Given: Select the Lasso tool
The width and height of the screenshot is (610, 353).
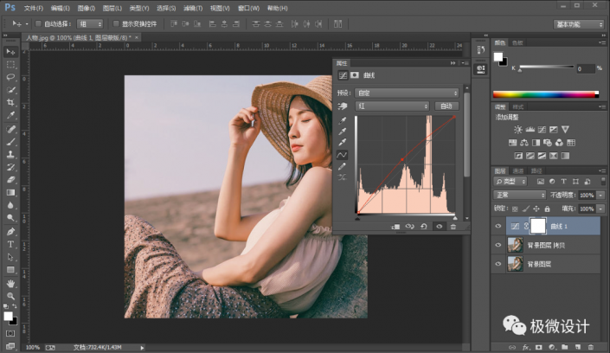Looking at the screenshot, I should pyautogui.click(x=11, y=76).
